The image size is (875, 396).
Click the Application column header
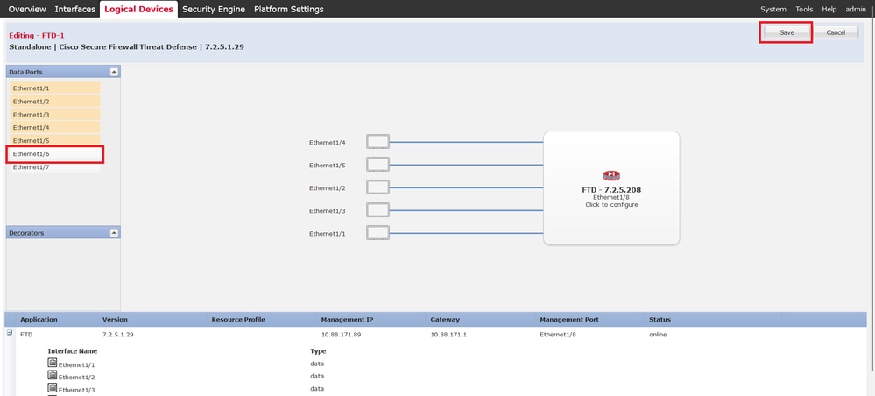click(x=39, y=320)
